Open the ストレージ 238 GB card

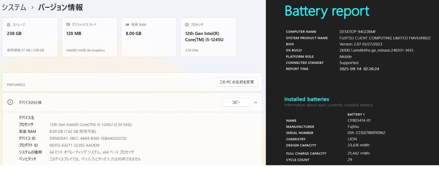[30, 37]
